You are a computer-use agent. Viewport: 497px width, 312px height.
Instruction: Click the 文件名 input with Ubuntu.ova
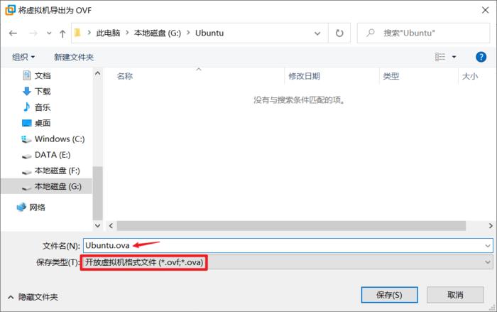pyautogui.click(x=288, y=246)
